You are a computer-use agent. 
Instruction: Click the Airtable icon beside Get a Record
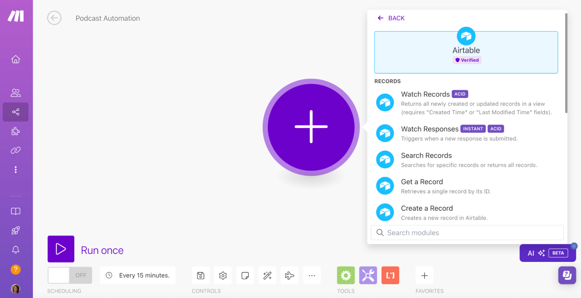385,186
